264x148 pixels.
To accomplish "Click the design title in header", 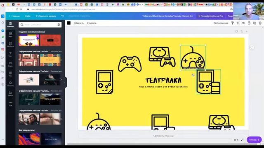I will coord(167,16).
